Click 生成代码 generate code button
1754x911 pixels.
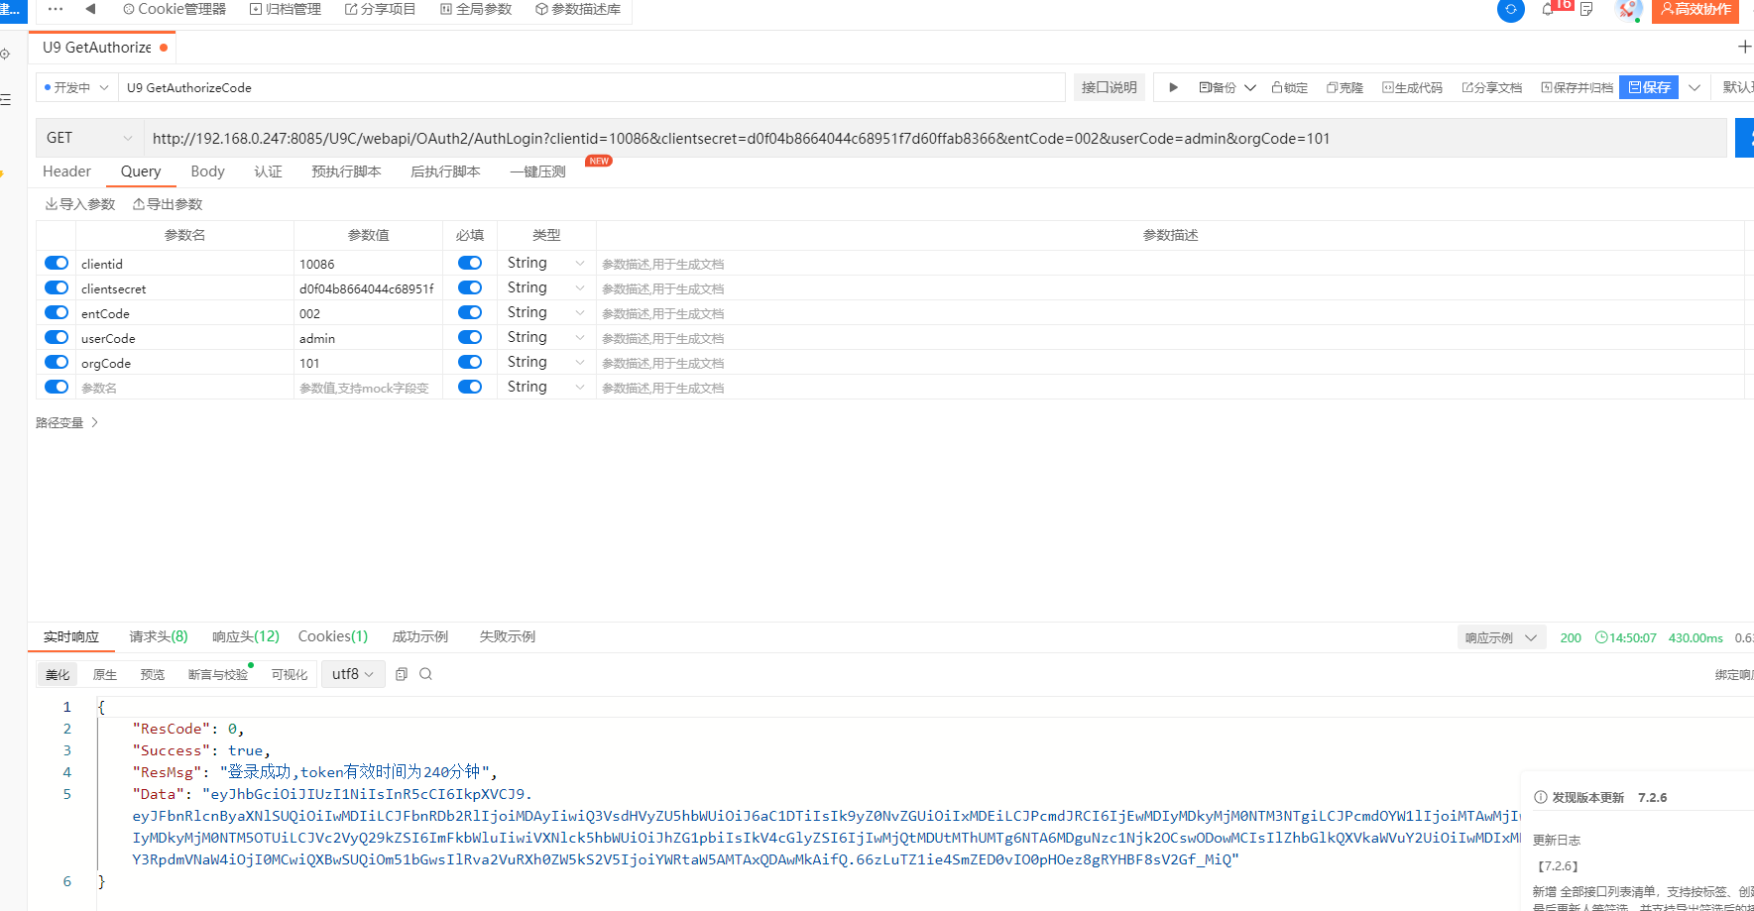point(1412,87)
